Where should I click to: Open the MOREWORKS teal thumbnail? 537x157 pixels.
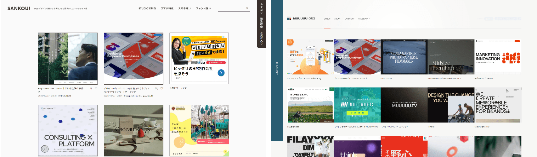(x=357, y=105)
